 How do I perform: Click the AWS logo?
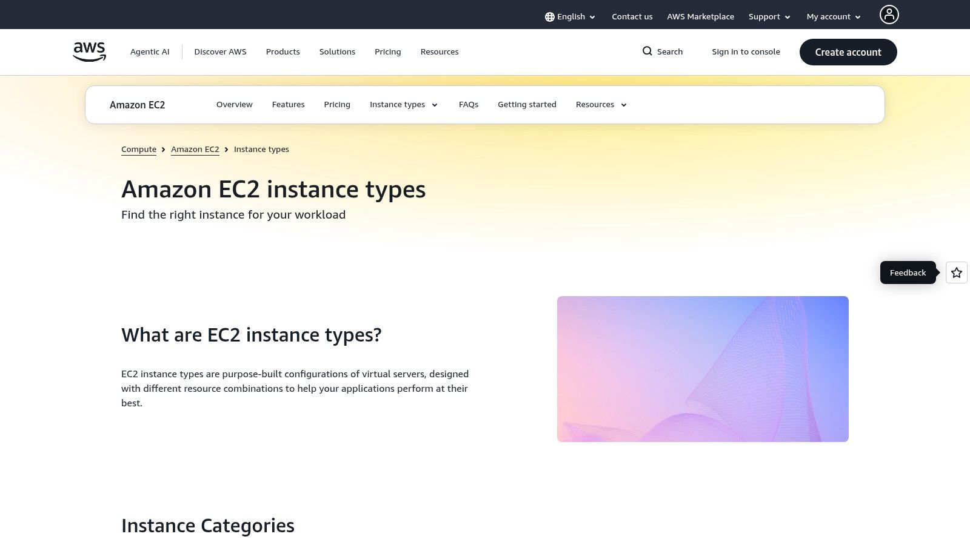point(89,51)
